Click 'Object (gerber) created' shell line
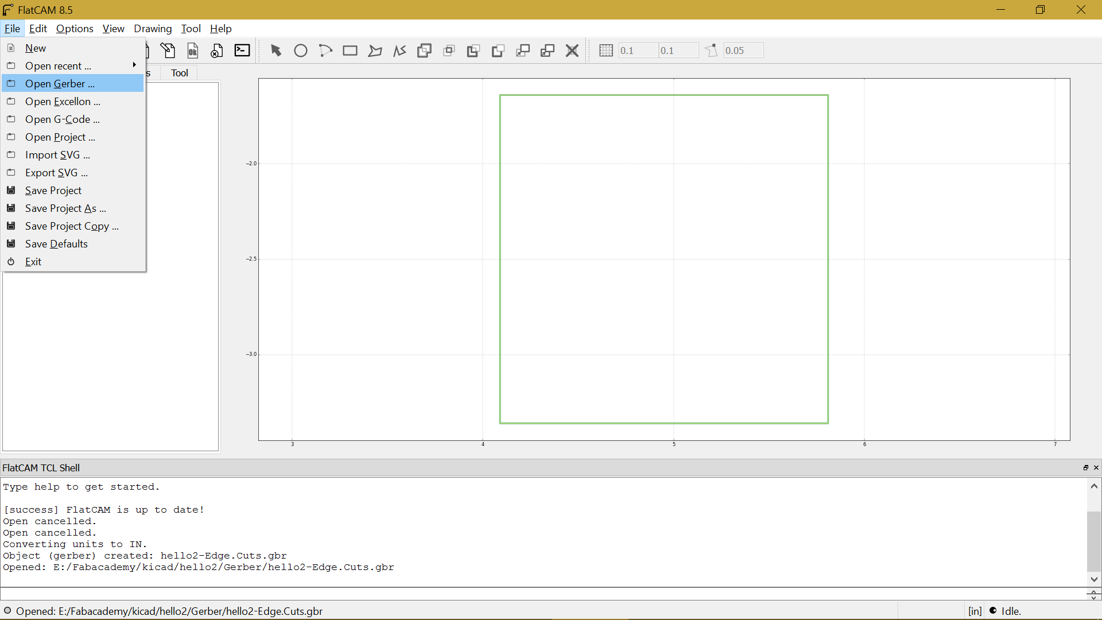Screen dimensions: 1102x620 click(x=145, y=556)
